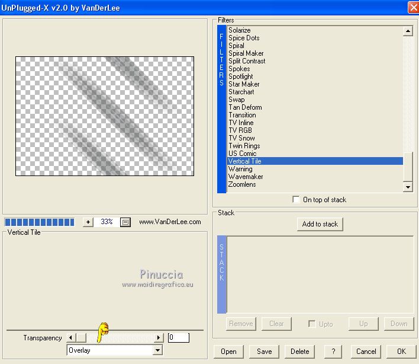Click the fit preview icon next to 33%
The image size is (419, 364).
125,222
